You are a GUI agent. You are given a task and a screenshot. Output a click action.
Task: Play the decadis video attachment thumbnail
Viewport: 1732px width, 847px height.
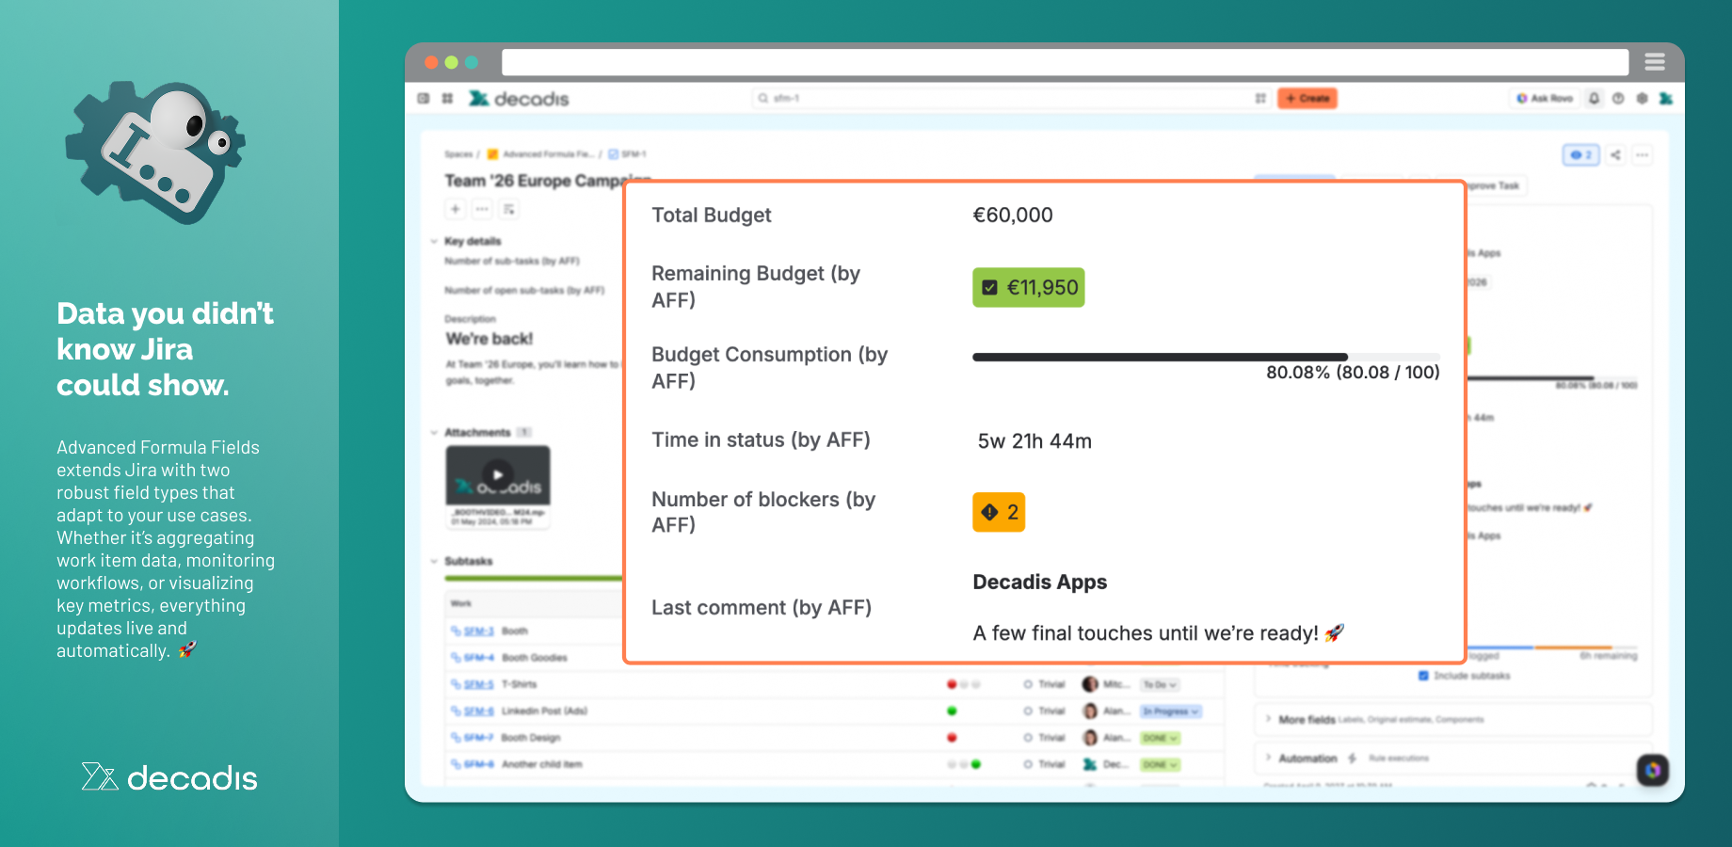[x=498, y=474]
